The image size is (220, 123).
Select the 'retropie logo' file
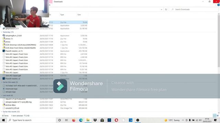click(11, 92)
